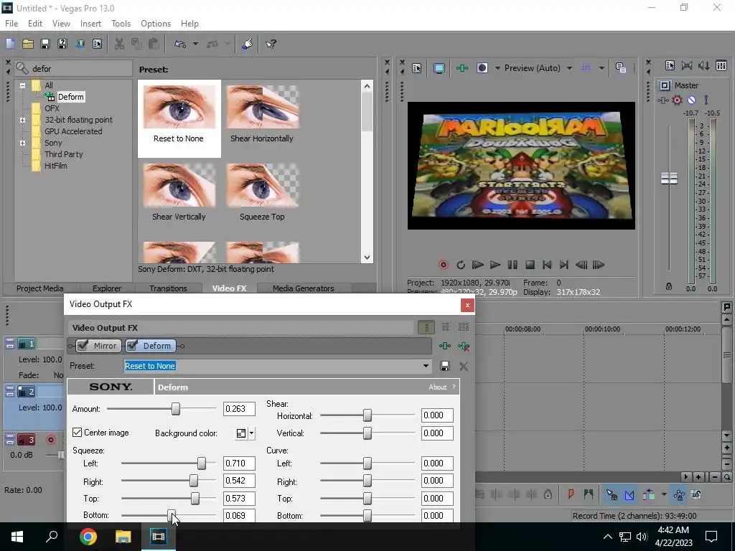Click the Undo toolbar icon
The image size is (735, 551).
180,44
